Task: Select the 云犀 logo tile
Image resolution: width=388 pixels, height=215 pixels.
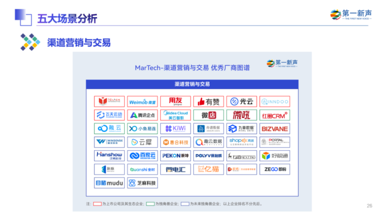Action: tap(142, 142)
